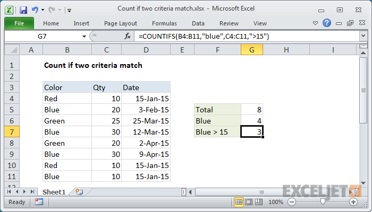
Task: Click the 'Blue > 15' label cell
Action: coord(217,132)
